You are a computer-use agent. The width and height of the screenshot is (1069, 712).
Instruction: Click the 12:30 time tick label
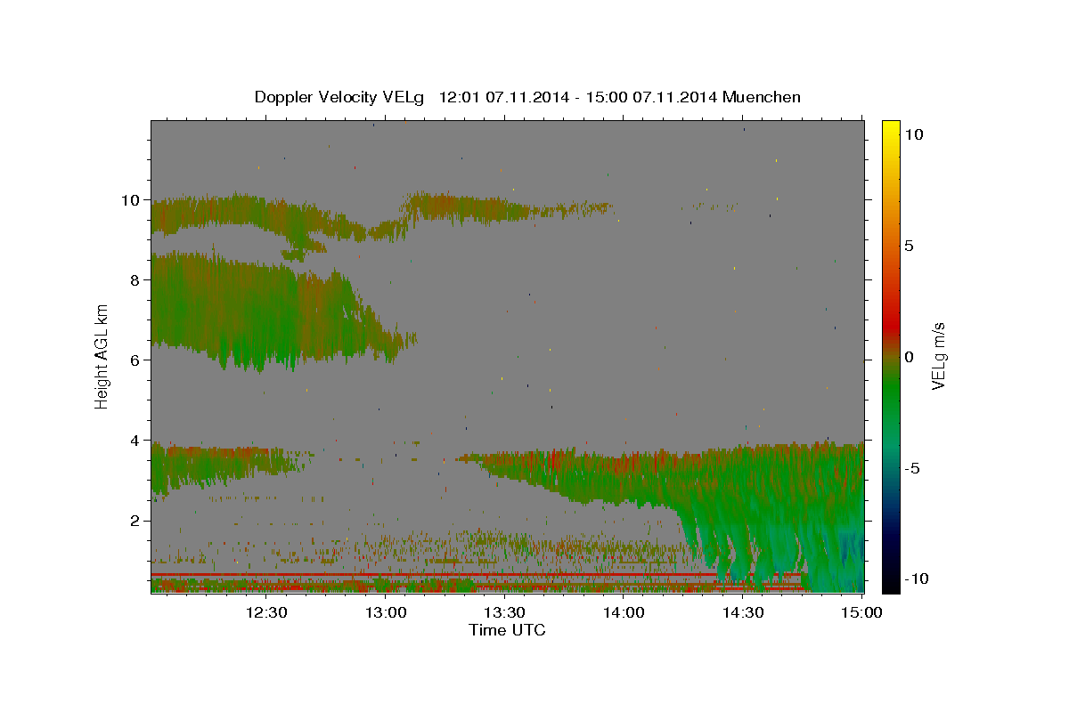(x=266, y=612)
